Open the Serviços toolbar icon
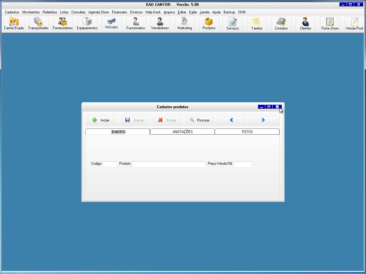 (232, 24)
